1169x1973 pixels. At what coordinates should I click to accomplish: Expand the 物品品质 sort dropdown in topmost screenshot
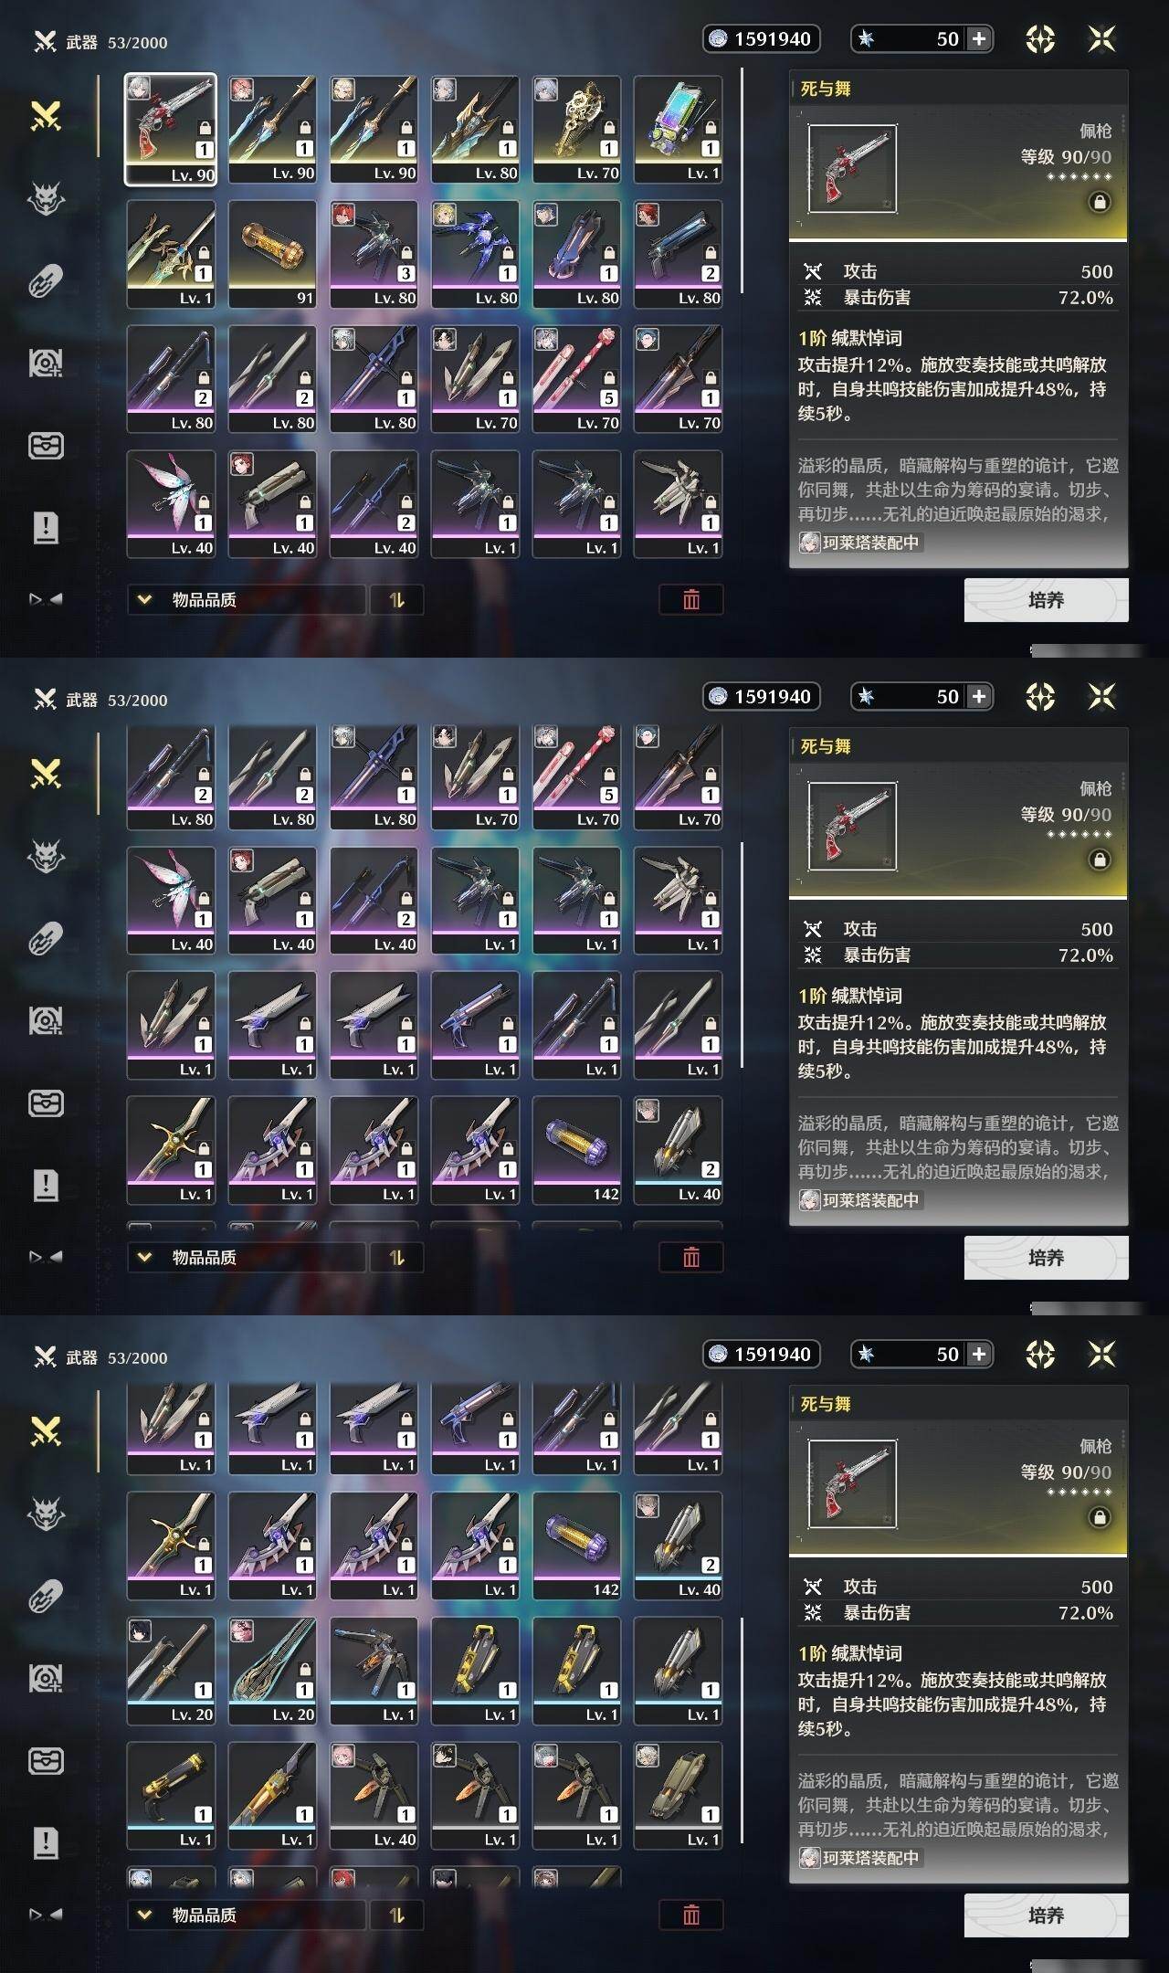(x=247, y=599)
